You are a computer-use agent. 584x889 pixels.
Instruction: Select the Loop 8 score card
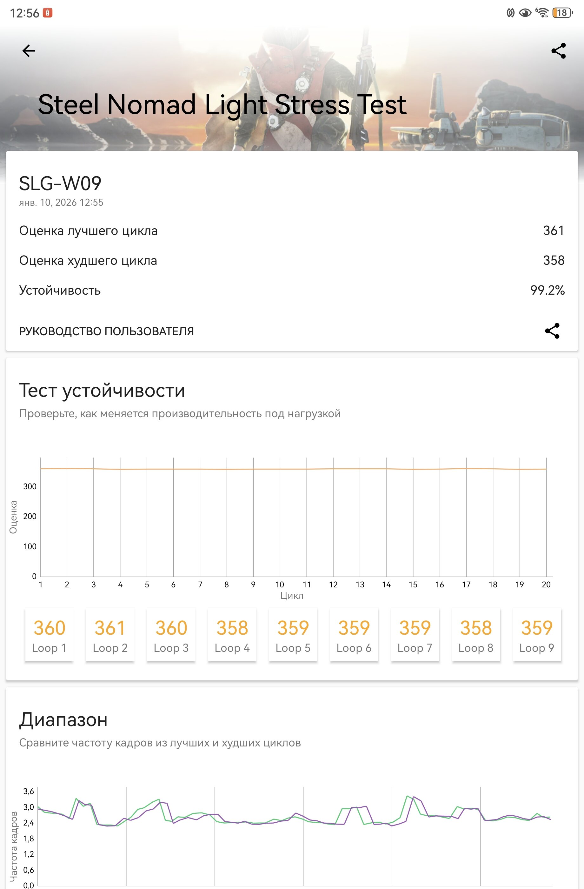coord(476,635)
